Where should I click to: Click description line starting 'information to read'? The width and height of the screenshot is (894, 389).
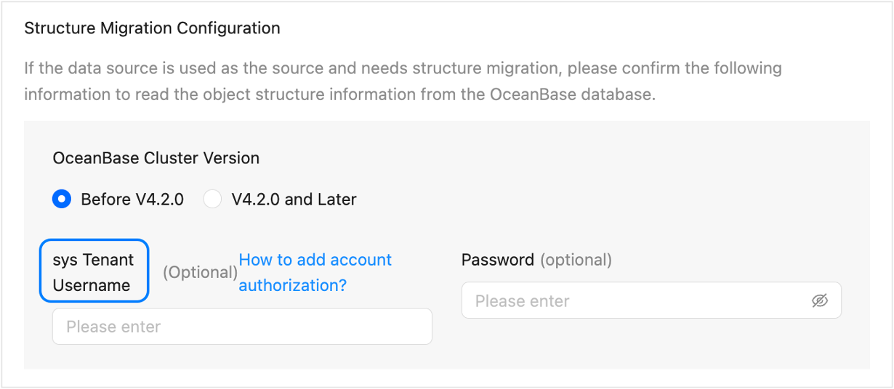339,95
